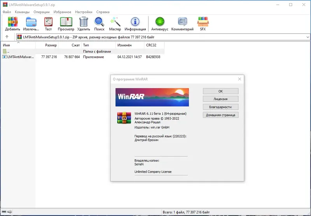Click the Удалить trash can icon

click(x=84, y=22)
